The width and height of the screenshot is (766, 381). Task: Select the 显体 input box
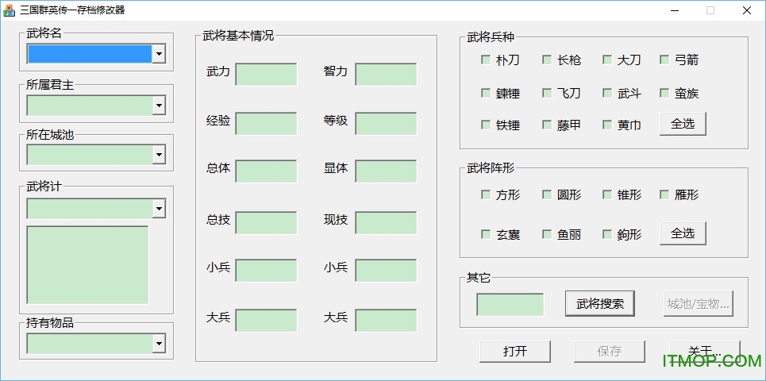[386, 171]
